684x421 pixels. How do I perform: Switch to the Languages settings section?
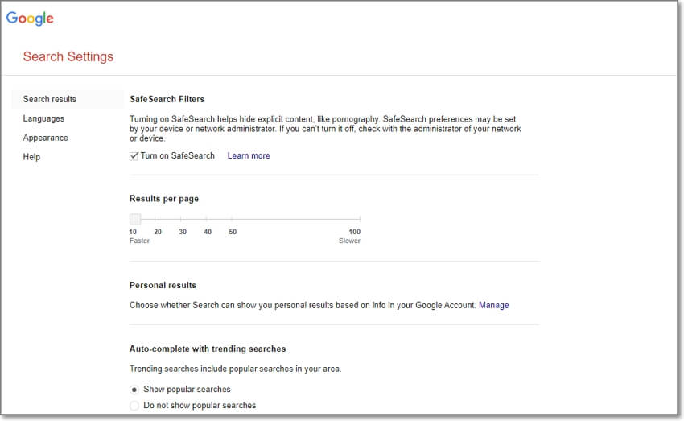click(43, 118)
